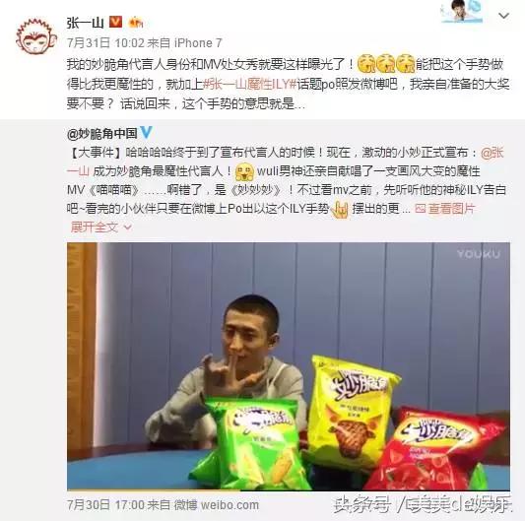Click the video progress bar at the bottom
Screen dimensions: 525x521
289,490
